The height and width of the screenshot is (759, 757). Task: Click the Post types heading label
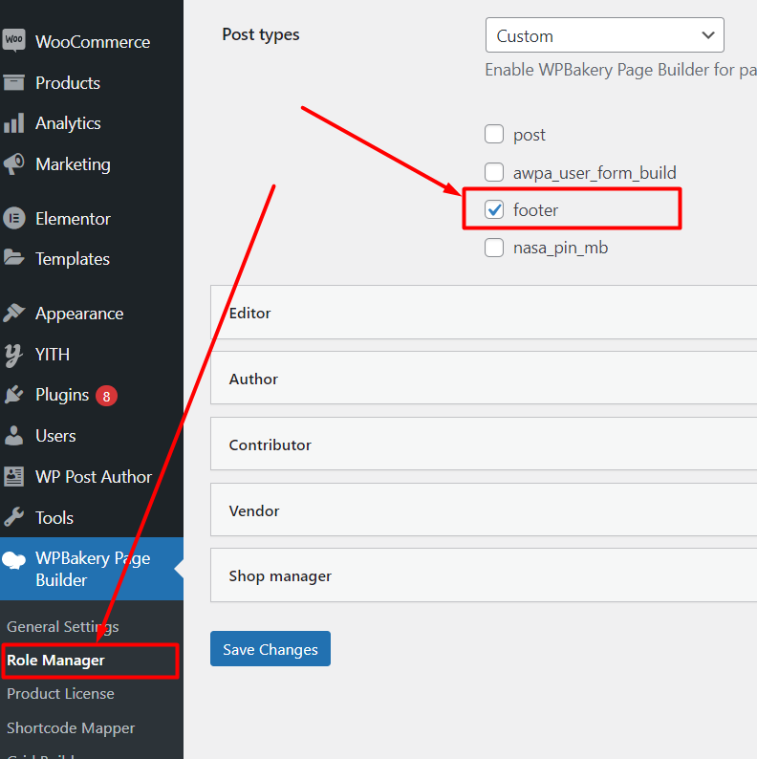260,34
